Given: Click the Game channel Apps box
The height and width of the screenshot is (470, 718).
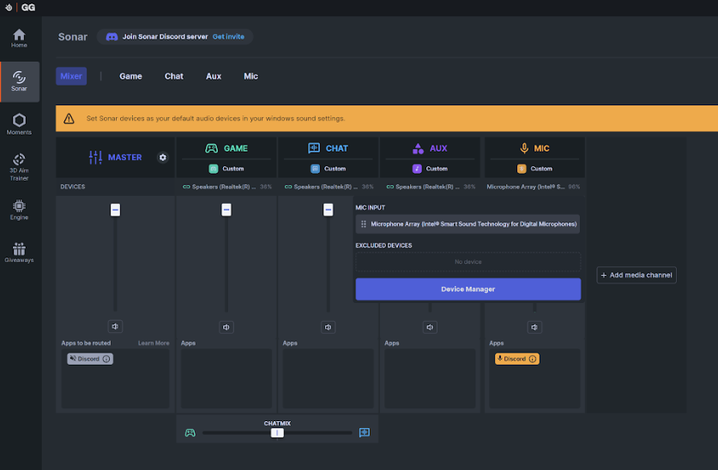Looking at the screenshot, I should coord(226,378).
